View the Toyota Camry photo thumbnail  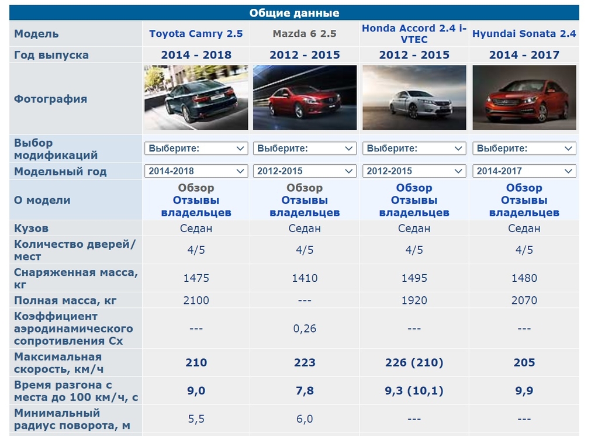(196, 98)
